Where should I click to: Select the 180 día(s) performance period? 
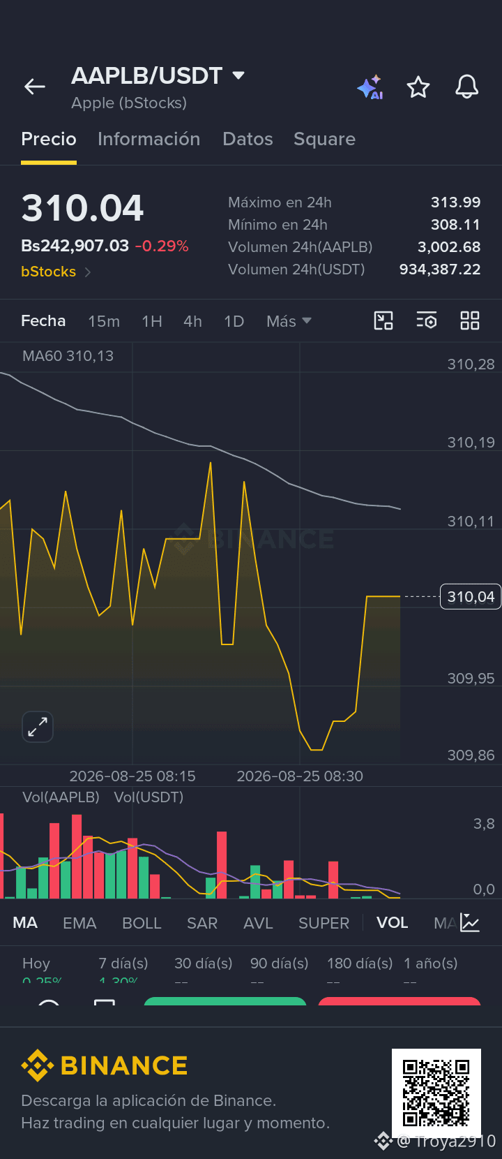click(360, 964)
